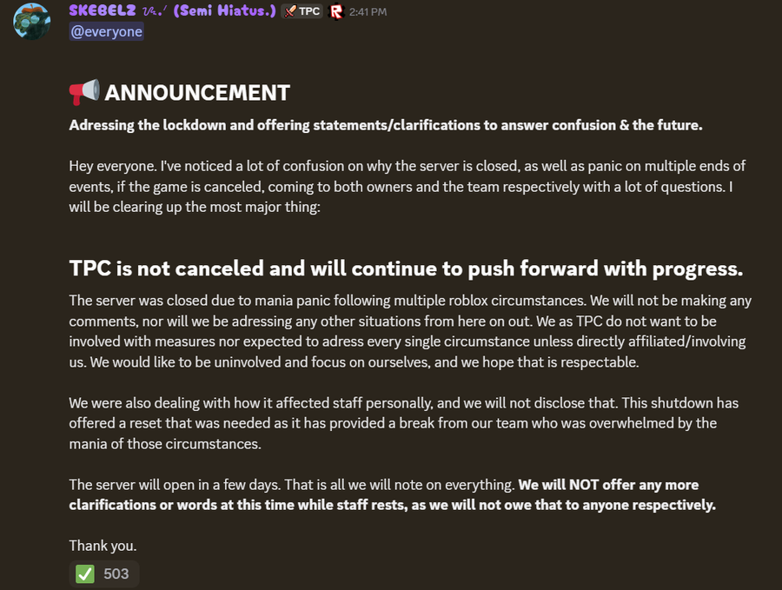Click the @everyone mention
This screenshot has width=782, height=590.
tap(106, 31)
